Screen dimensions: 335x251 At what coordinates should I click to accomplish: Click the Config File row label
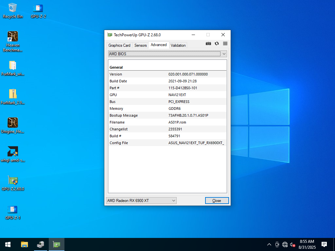click(x=118, y=143)
